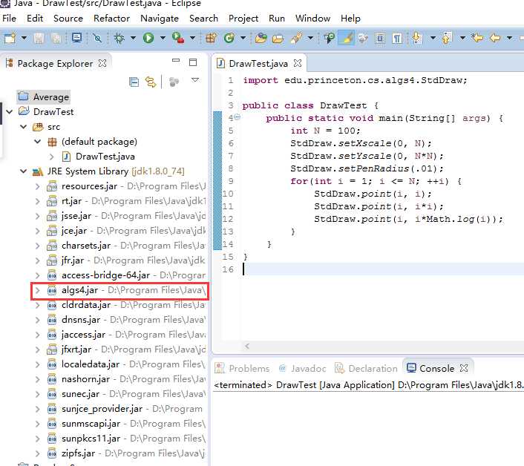Toggle Mark Occurrences highlighter in toolbar

345,37
